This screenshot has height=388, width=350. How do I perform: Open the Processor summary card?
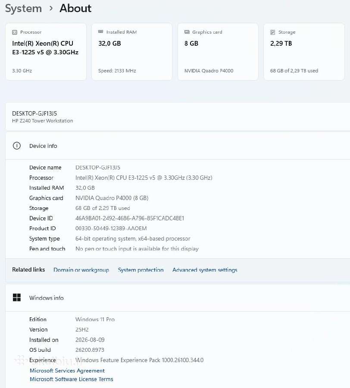(46, 52)
